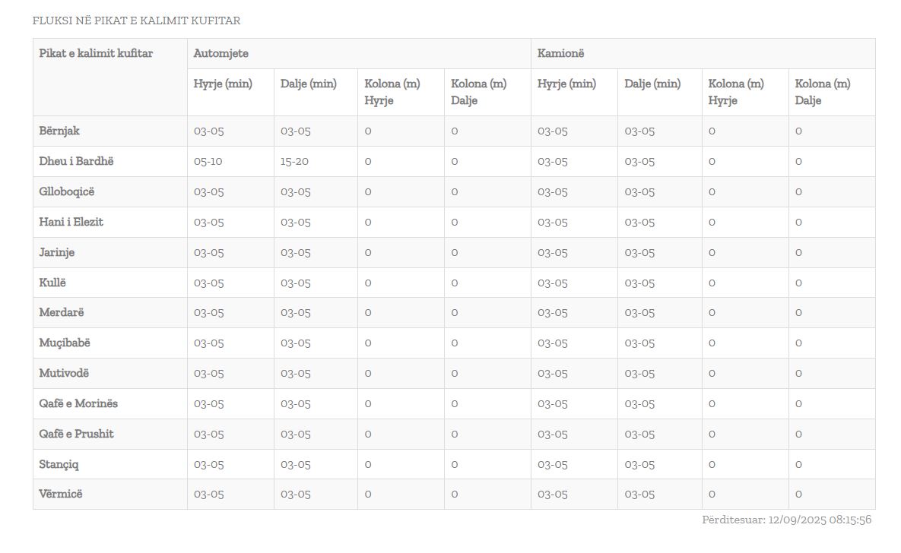
Task: Click the Kullë border point name
Action: (x=52, y=283)
